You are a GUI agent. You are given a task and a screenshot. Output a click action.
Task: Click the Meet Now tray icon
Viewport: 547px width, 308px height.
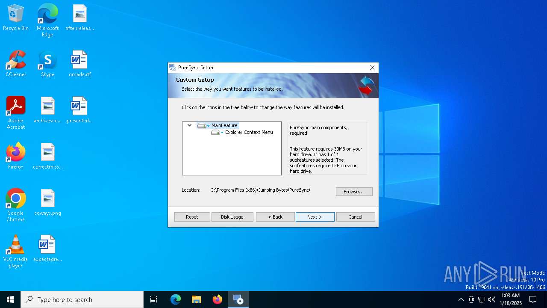[x=471, y=299]
